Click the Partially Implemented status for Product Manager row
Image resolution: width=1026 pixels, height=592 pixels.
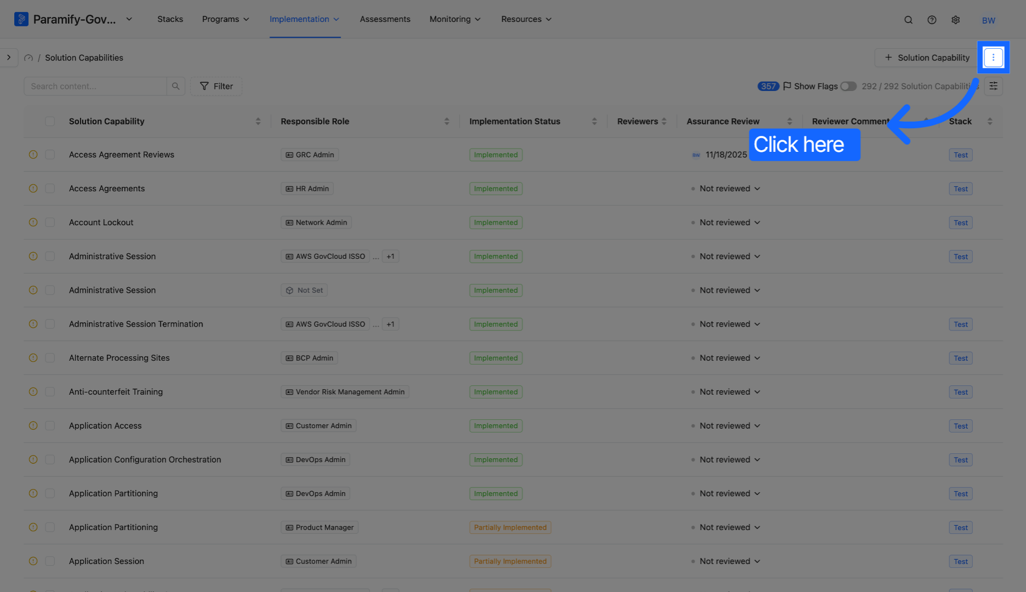pyautogui.click(x=510, y=527)
